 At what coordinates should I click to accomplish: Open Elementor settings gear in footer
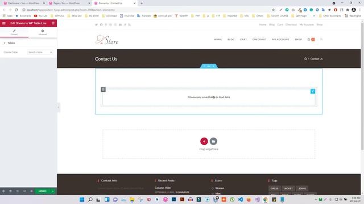point(3,192)
